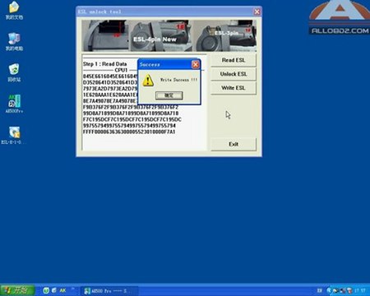Click the yellow warning icon in Success dialog
This screenshot has height=296, width=370.
pos(148,81)
